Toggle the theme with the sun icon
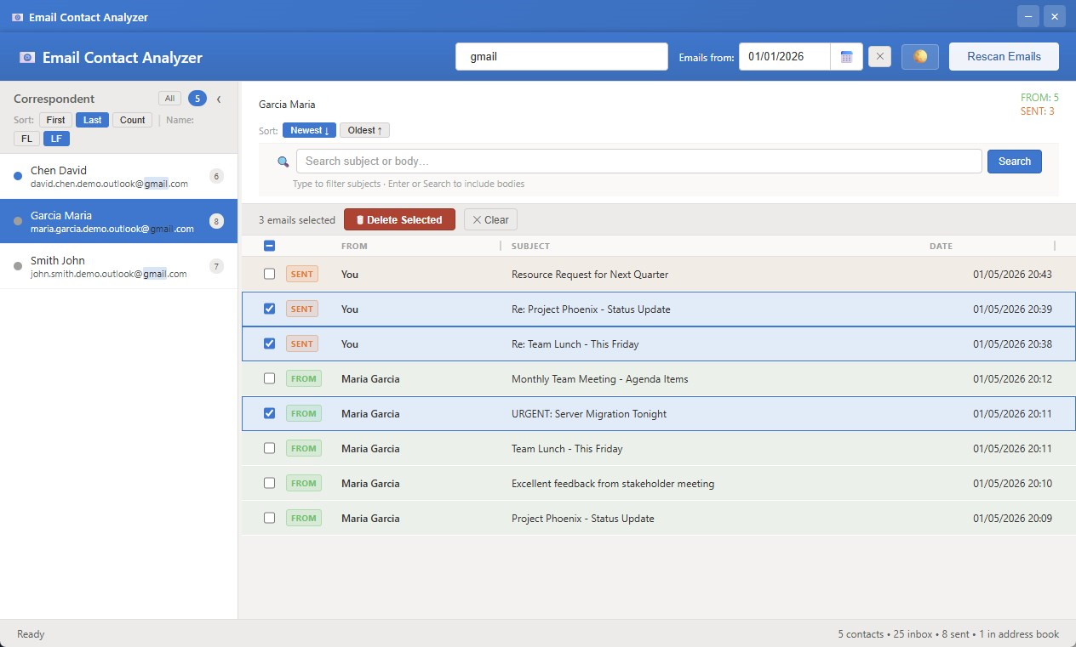 tap(920, 57)
